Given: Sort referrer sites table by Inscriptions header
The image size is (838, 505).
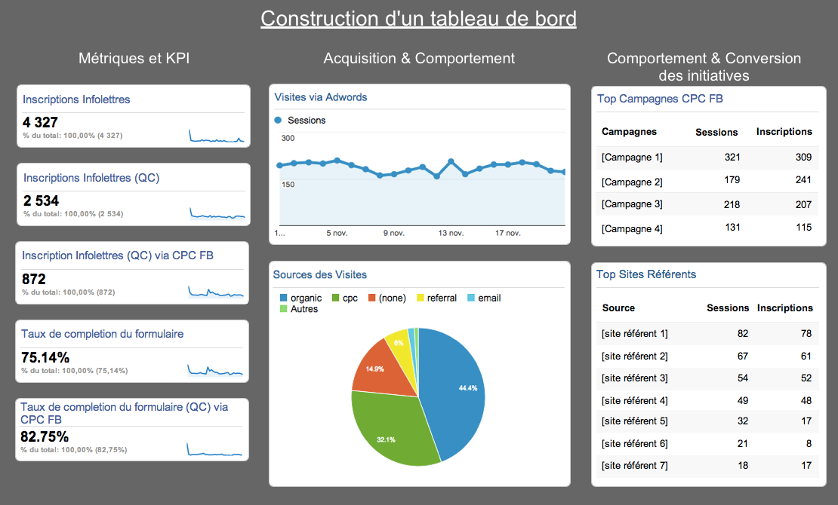Looking at the screenshot, I should click(785, 308).
